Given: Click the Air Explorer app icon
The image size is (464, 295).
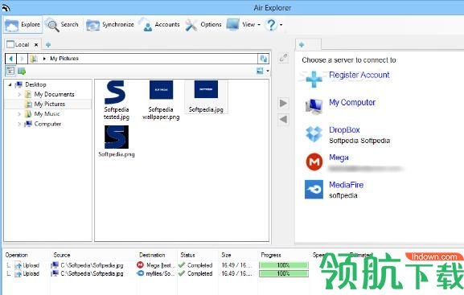Looking at the screenshot, I should [6, 8].
